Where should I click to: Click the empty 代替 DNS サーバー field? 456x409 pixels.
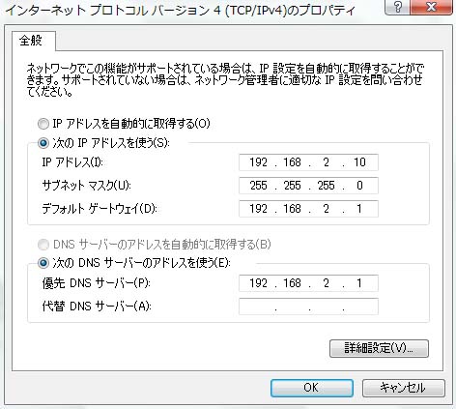tap(308, 307)
